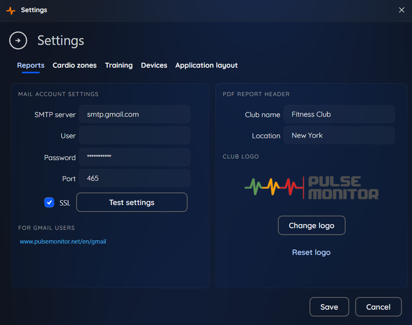Click the Club Logo section label

[241, 156]
